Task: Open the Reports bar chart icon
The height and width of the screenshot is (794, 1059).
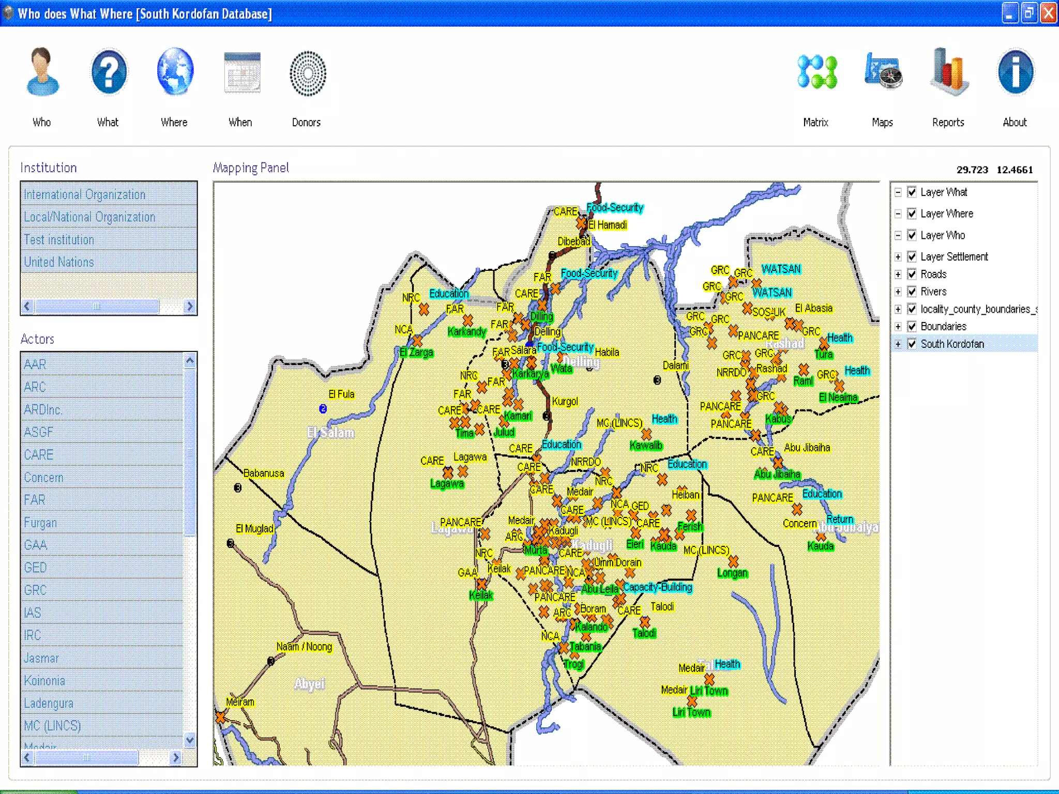Action: coord(949,73)
